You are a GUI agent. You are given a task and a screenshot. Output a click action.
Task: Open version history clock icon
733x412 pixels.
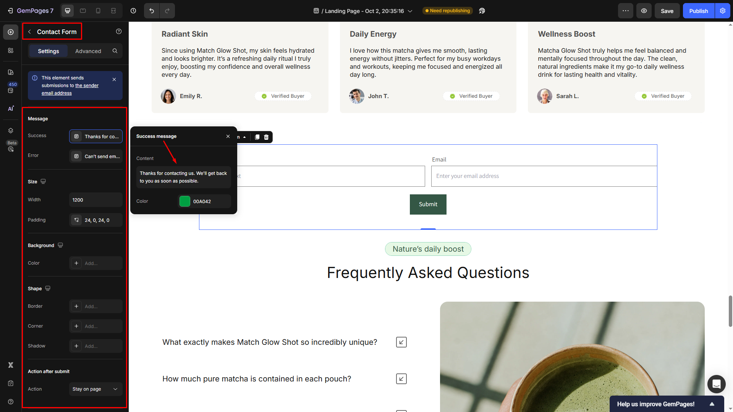pyautogui.click(x=133, y=11)
